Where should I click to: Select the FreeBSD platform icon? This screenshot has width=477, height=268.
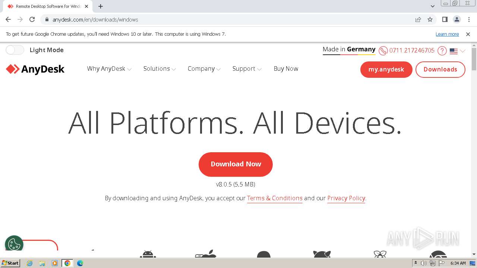coord(322,254)
